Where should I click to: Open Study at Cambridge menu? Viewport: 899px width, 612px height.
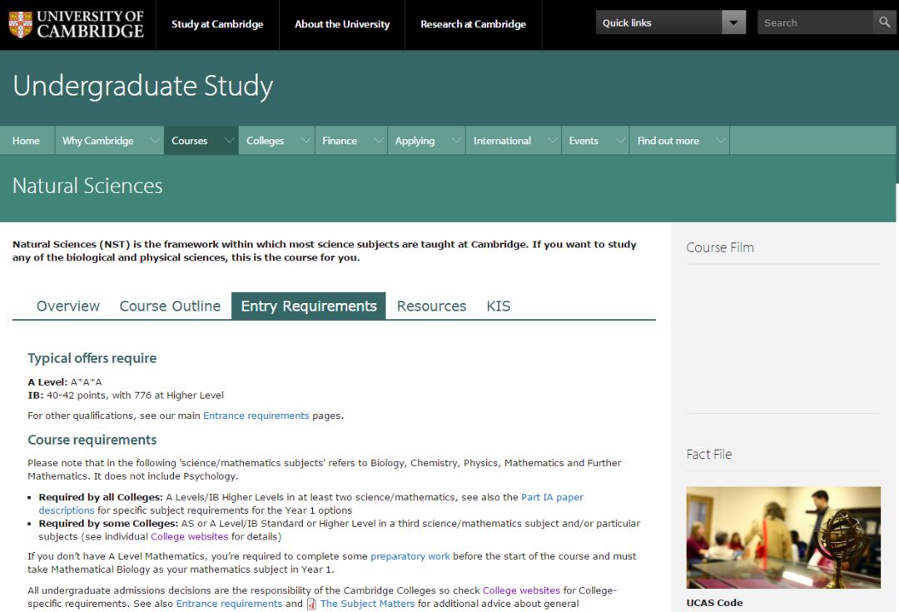pos(217,24)
